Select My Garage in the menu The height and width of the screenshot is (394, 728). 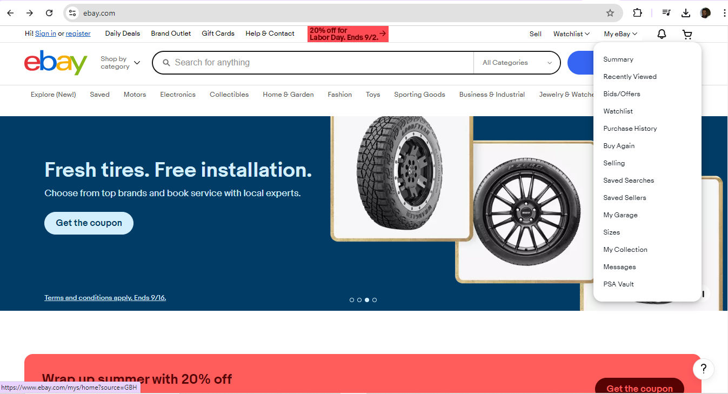click(x=620, y=215)
